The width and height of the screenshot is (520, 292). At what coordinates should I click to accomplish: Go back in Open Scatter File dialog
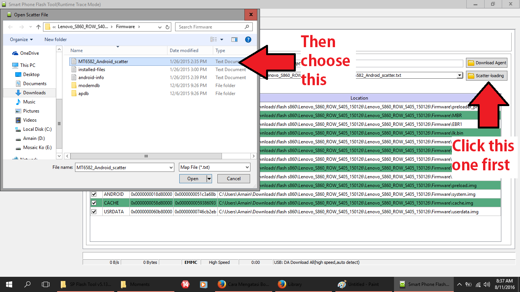coord(10,27)
